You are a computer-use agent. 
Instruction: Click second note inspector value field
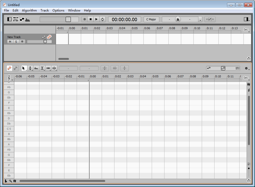pos(89,68)
